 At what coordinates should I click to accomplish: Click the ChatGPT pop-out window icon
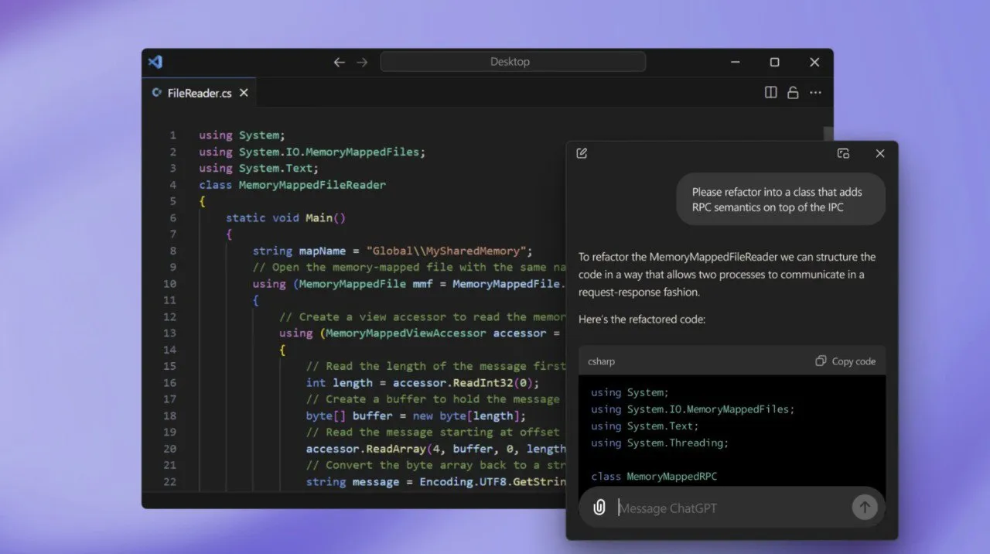844,153
